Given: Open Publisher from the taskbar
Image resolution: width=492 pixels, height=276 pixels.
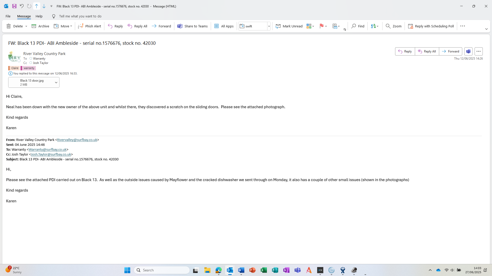Looking at the screenshot, I should click(275, 270).
